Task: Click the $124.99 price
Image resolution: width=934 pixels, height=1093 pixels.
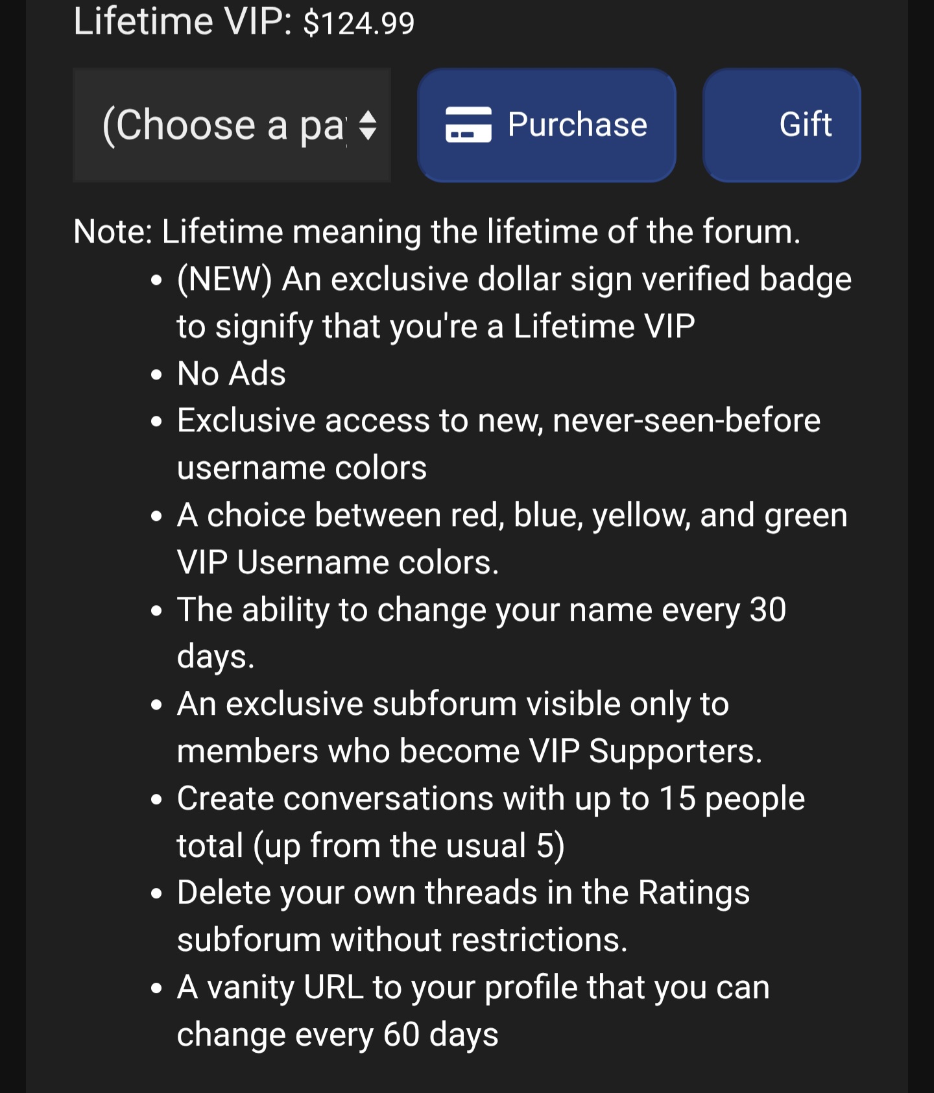Action: coord(359,23)
